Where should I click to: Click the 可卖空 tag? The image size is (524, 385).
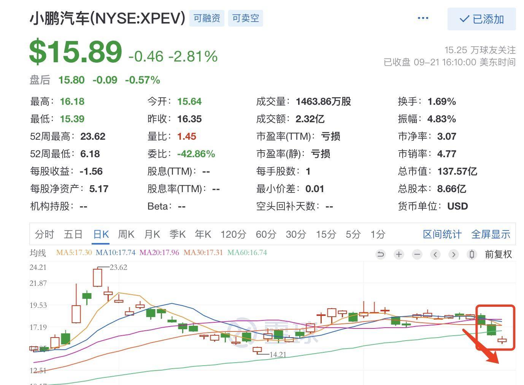click(x=246, y=18)
